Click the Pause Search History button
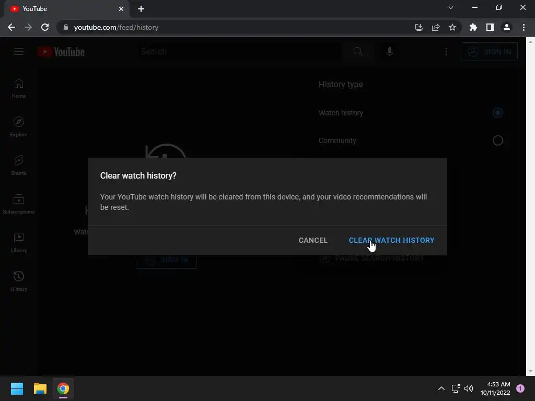Screen dimensions: 535x401 point(372,258)
